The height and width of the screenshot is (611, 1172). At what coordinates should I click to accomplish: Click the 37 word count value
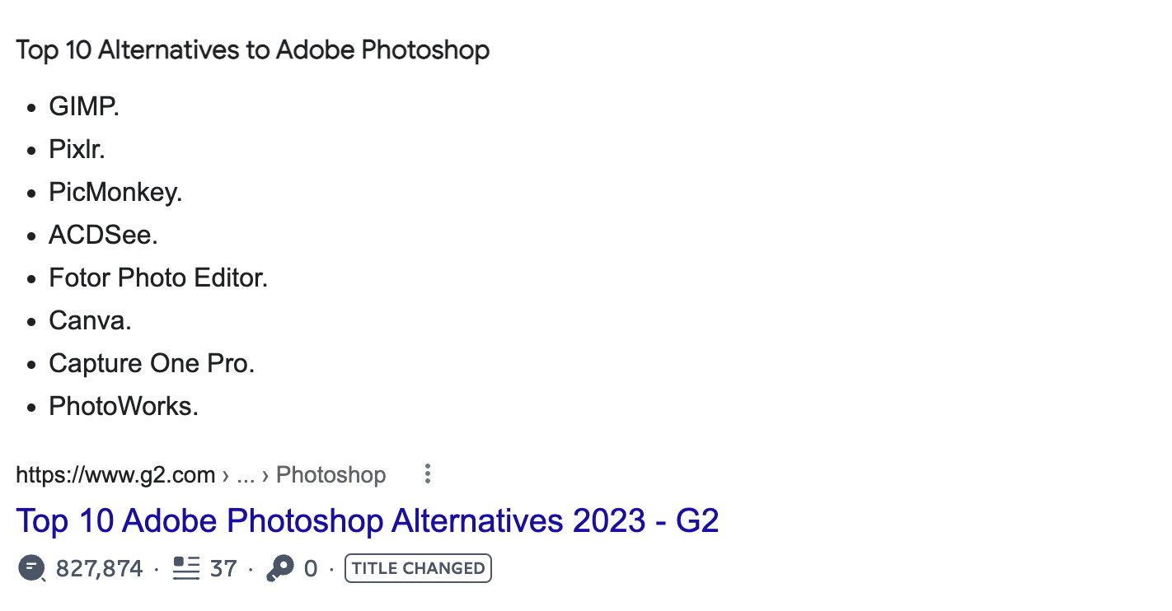(x=223, y=568)
